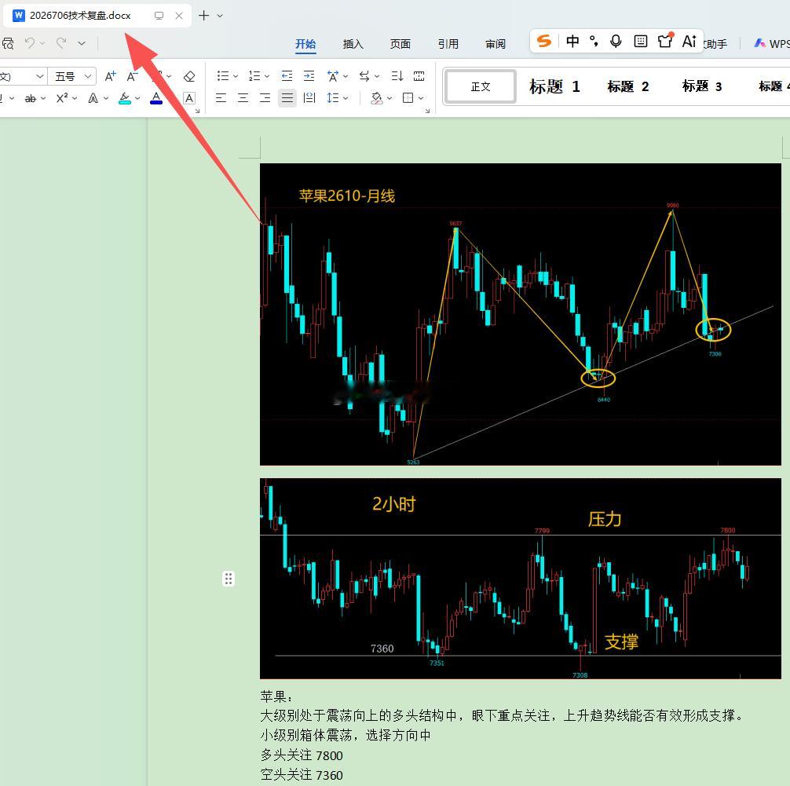This screenshot has height=786, width=790.
Task: Increase paragraph indent
Action: pyautogui.click(x=309, y=76)
